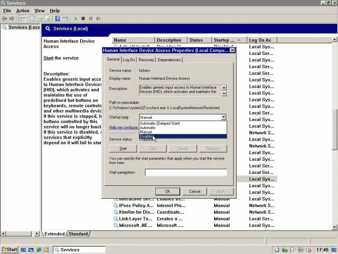Viewport: 338px width, 254px height.
Task: Click the Services taskbar button
Action: pos(79,250)
